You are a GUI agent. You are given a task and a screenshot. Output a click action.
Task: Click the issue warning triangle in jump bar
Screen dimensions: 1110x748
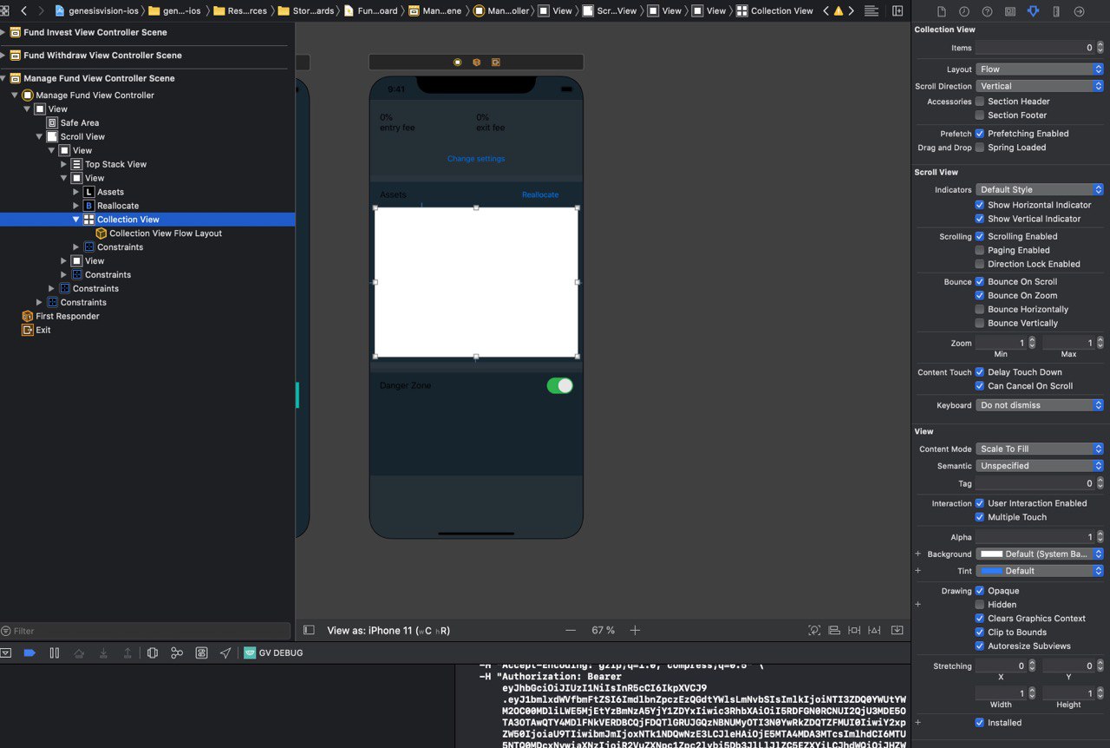838,11
